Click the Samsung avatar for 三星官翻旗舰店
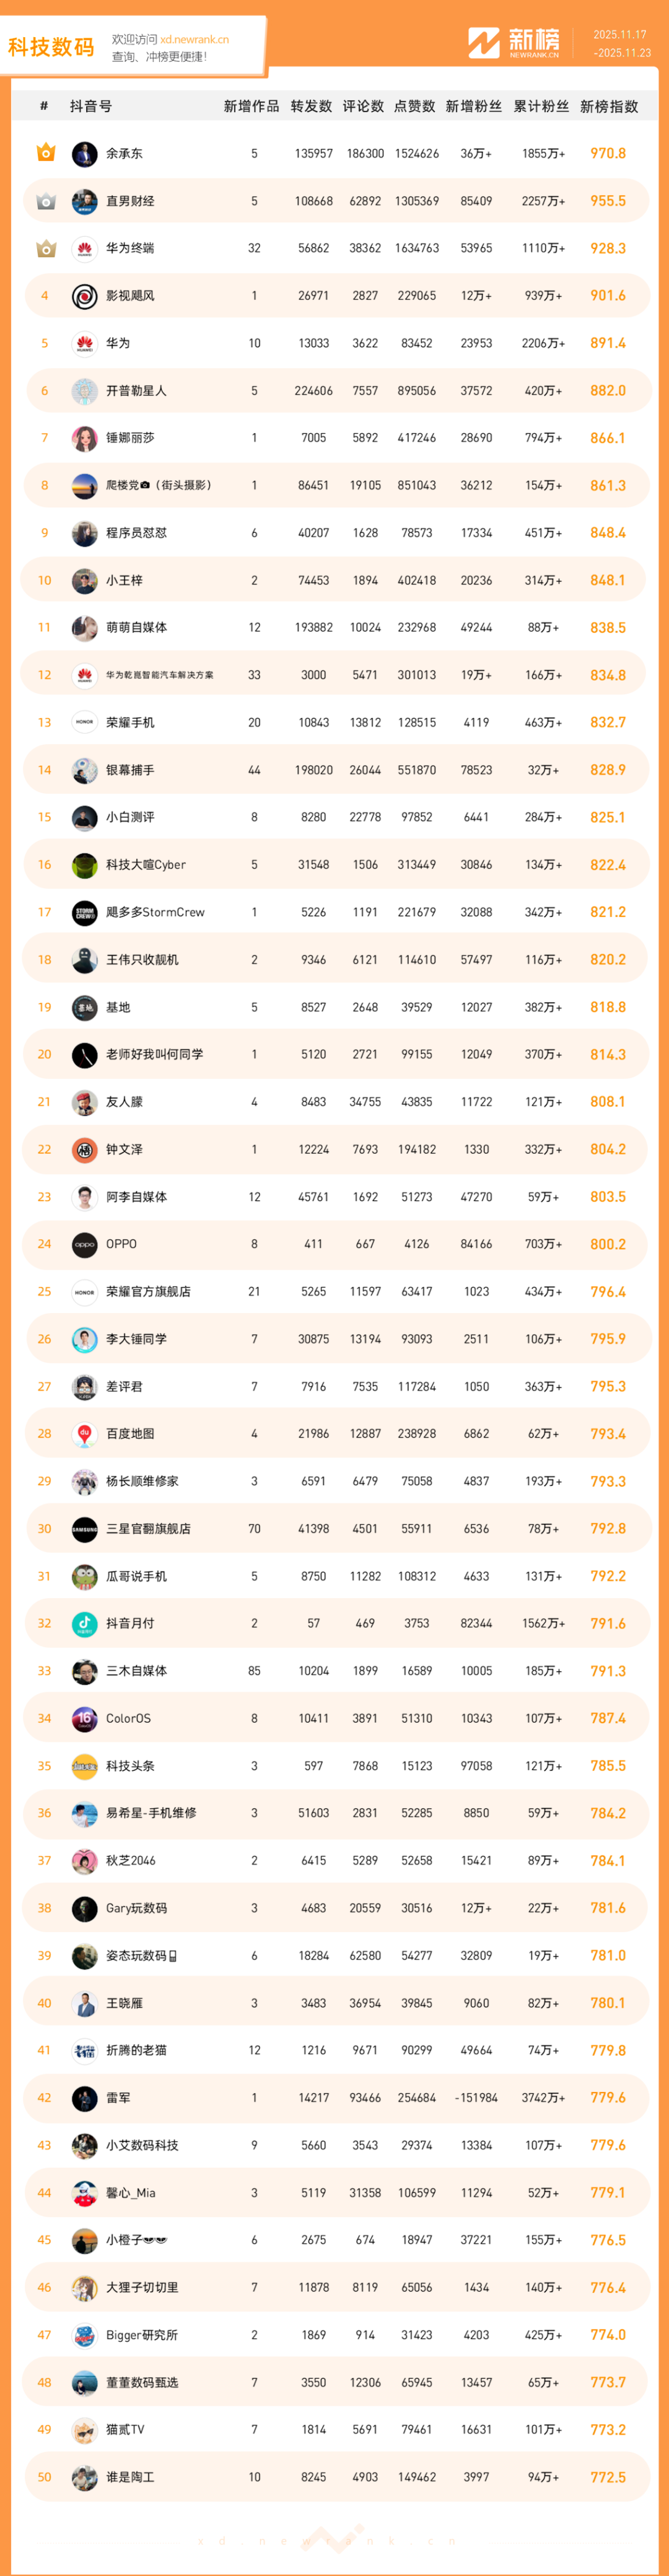This screenshot has height=2576, width=669. [x=84, y=1529]
